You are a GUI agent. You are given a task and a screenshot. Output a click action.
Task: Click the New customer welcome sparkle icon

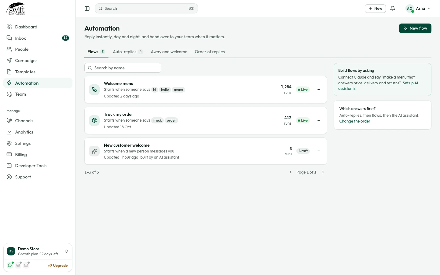[x=94, y=151]
